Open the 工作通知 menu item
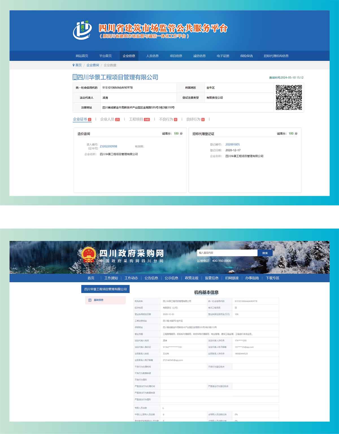Image resolution: width=339 pixels, height=434 pixels. (111, 278)
